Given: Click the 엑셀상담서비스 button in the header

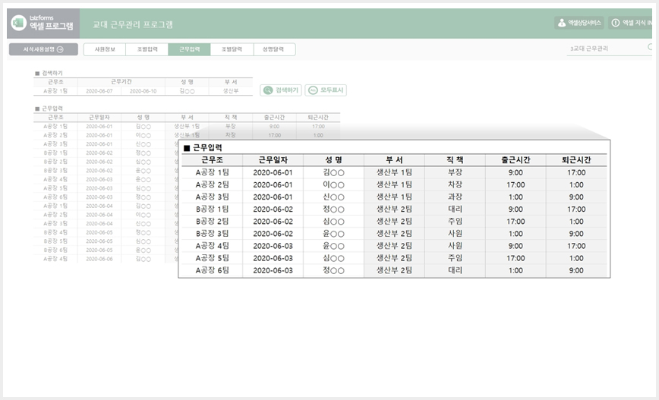Looking at the screenshot, I should pos(579,23).
